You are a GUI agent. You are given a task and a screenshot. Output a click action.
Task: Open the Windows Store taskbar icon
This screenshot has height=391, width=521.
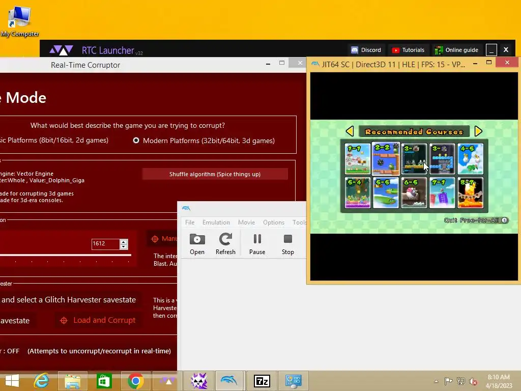(104, 381)
